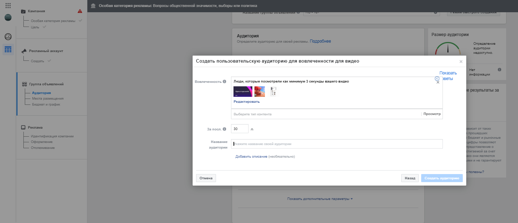The image size is (518, 223).
Task: Collapse tips with the circled arrow icon
Action: 437,79
